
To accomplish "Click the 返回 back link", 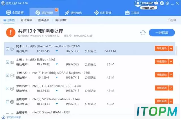I will (x=172, y=20).
